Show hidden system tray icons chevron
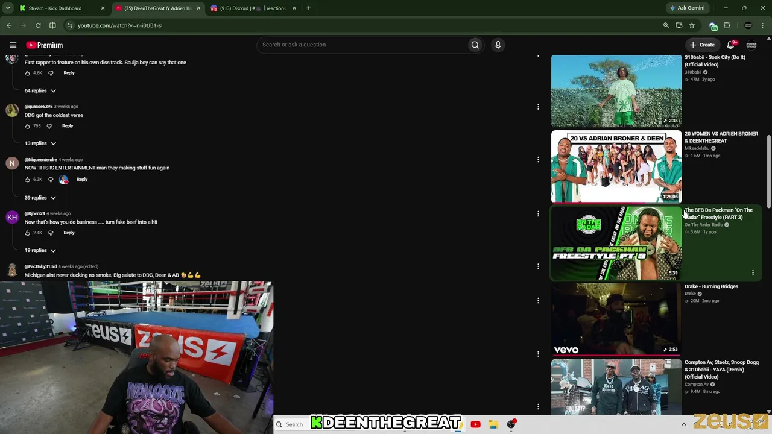The height and width of the screenshot is (434, 772). pyautogui.click(x=683, y=424)
